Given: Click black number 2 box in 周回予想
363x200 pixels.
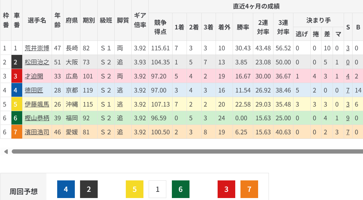Looking at the screenshot, I should pyautogui.click(x=89, y=189).
